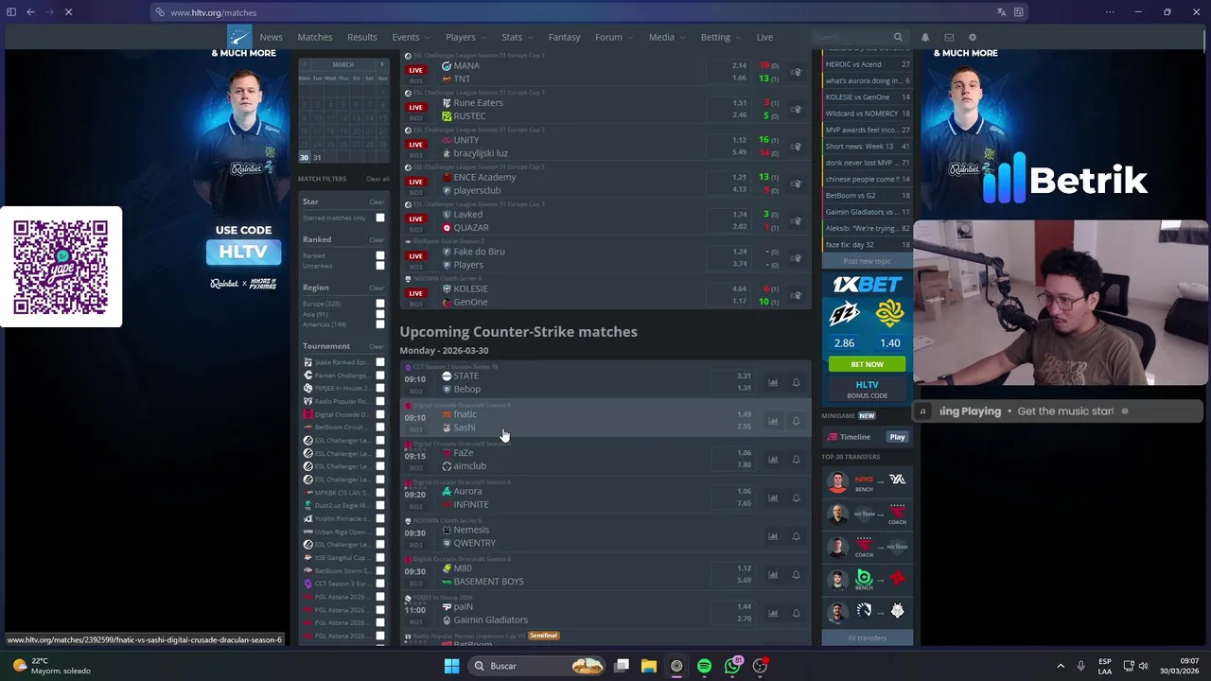The width and height of the screenshot is (1211, 681).
Task: Enable notification bell for Nemesis vs QWENTRY
Action: (796, 536)
